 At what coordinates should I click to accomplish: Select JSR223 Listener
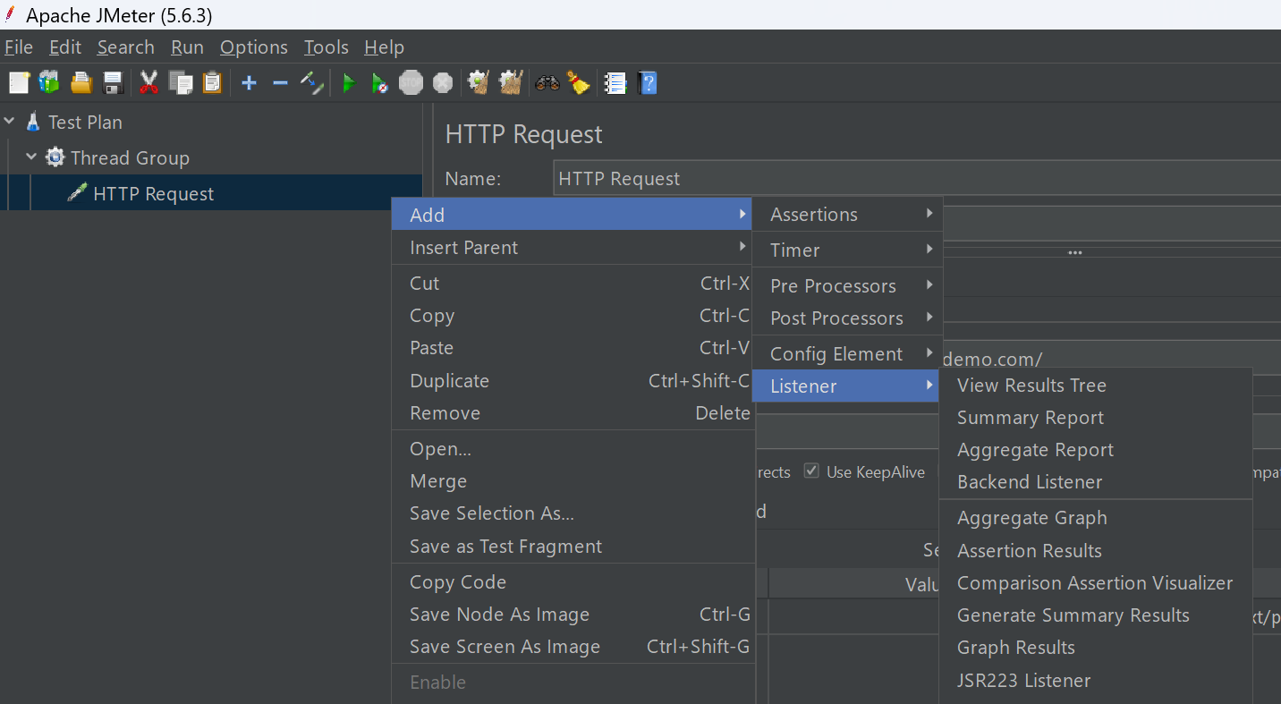tap(1096, 681)
